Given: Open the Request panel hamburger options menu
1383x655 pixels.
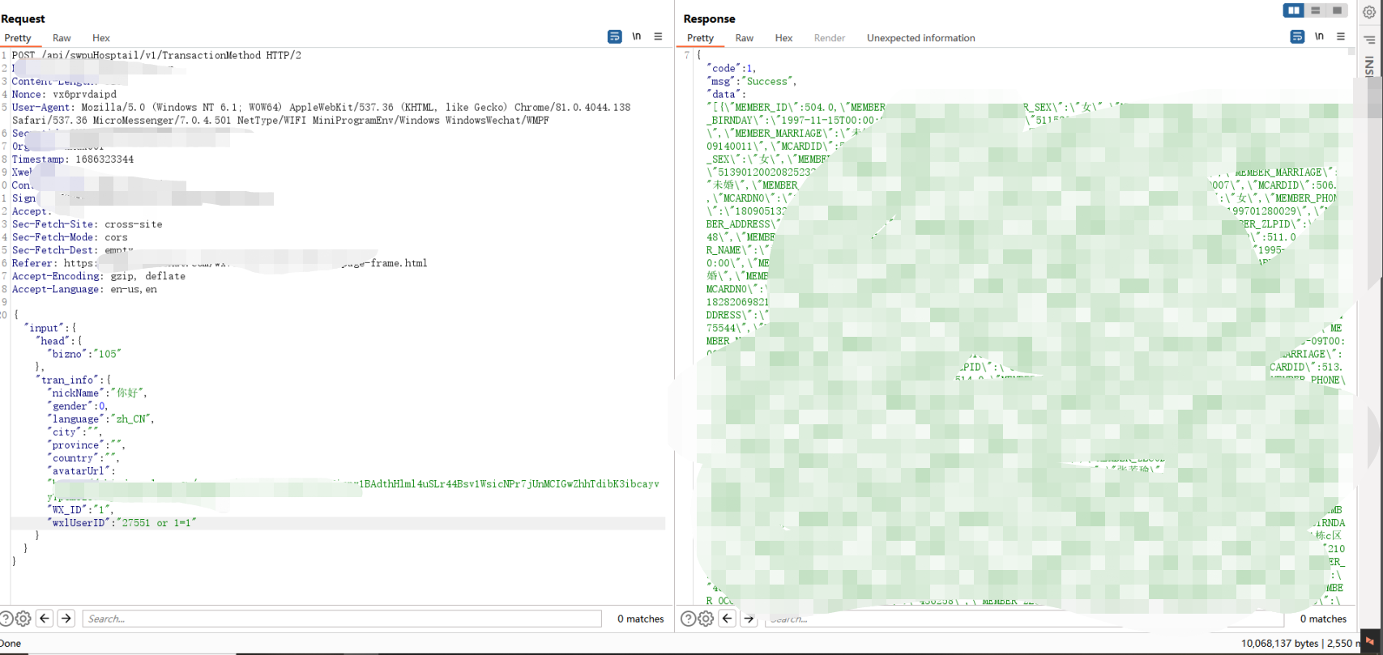Looking at the screenshot, I should 658,36.
